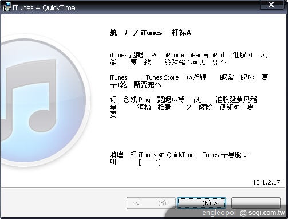Click the paragraph mentioning iPhone and iPad
The height and width of the screenshot is (219, 288).
(188, 58)
